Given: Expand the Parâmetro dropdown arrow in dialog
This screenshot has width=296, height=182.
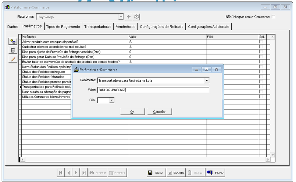Looking at the screenshot, I should click(x=207, y=81).
